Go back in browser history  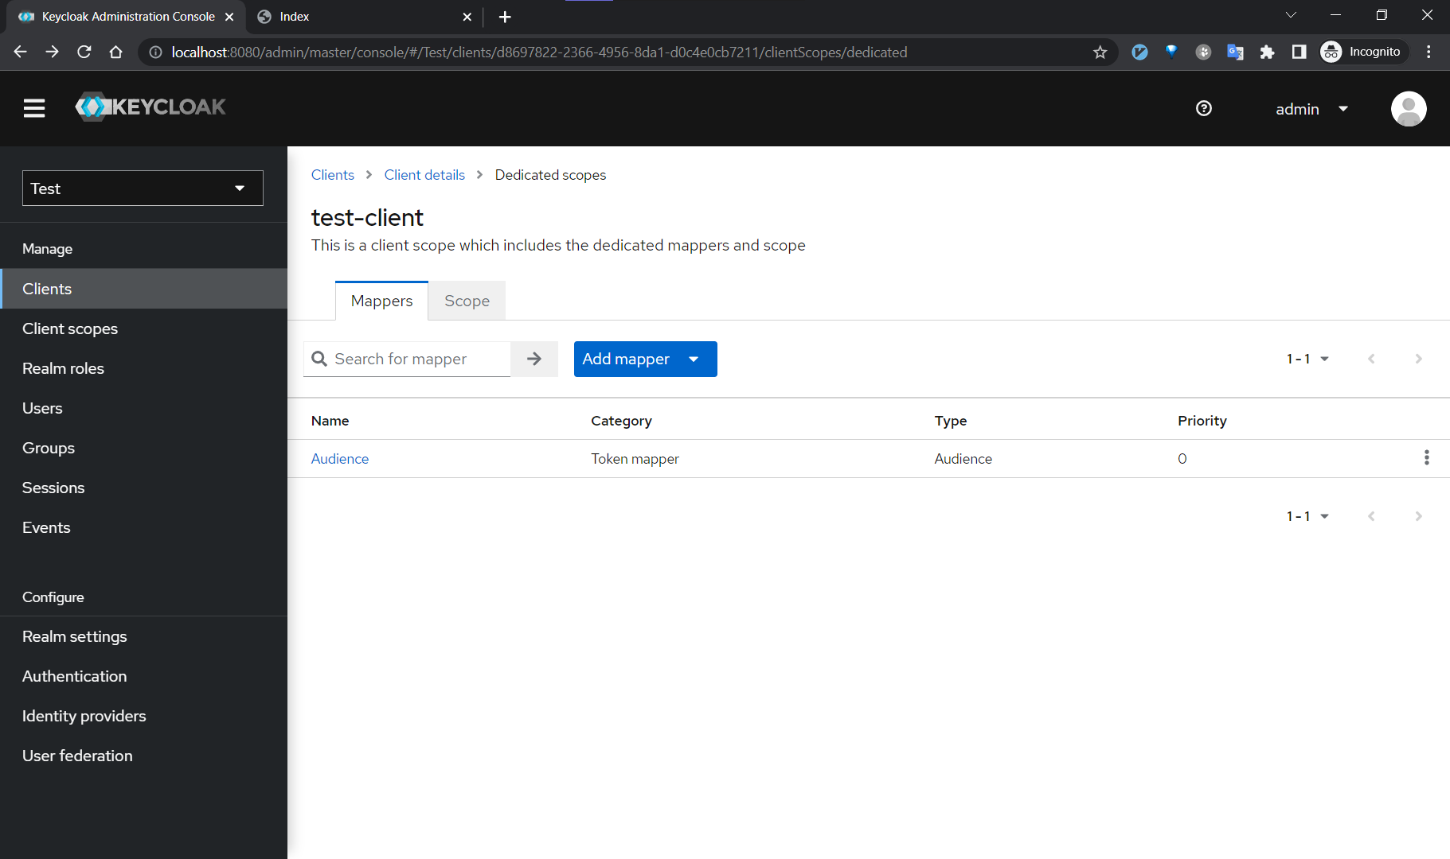point(20,52)
